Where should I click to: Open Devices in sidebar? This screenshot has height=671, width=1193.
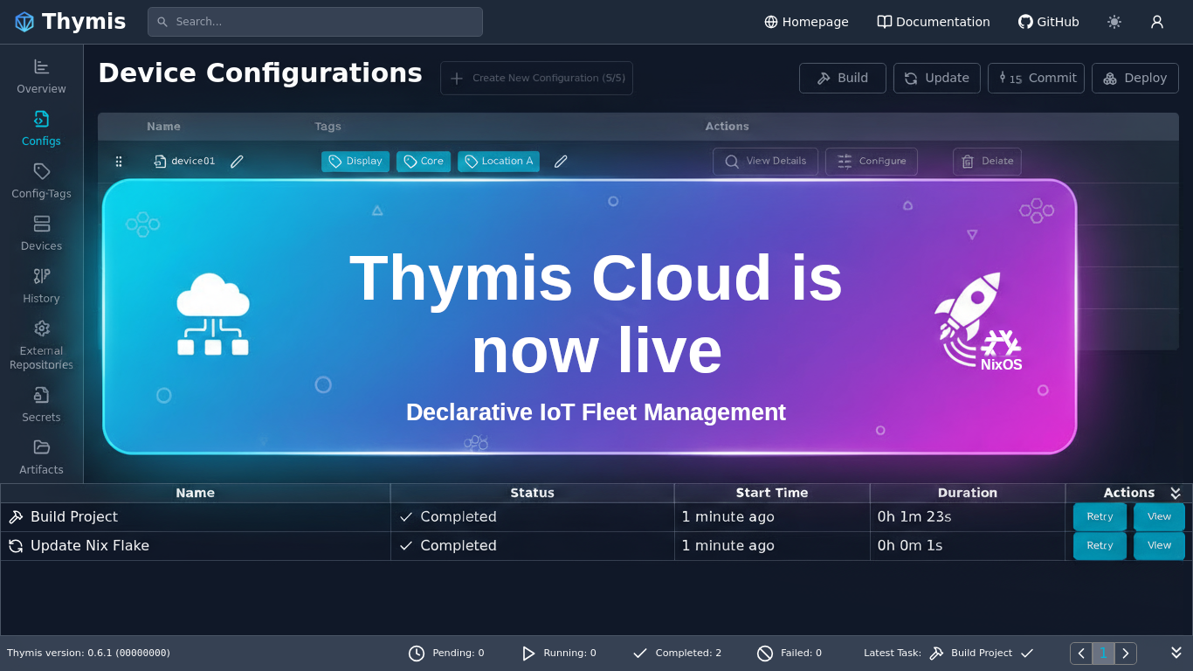(41, 233)
